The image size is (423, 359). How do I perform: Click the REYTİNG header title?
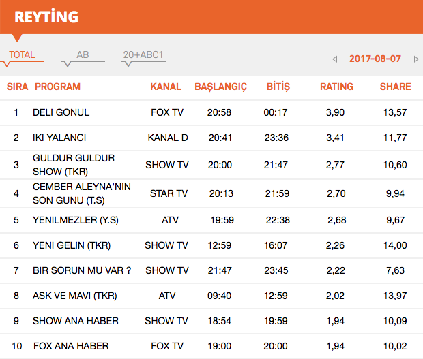pyautogui.click(x=46, y=16)
